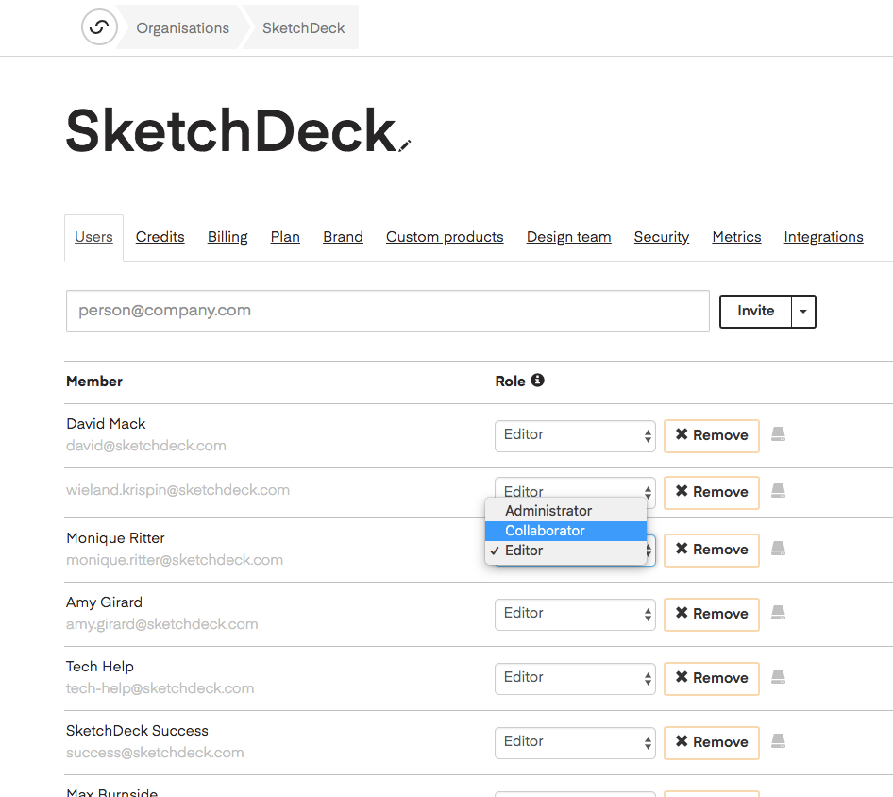This screenshot has width=893, height=797.
Task: Switch to the Billing tab
Action: (x=227, y=237)
